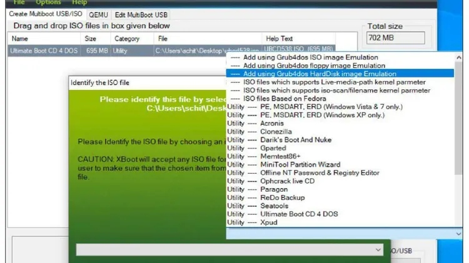Select Offline NT Password & Registry Editor
469x263 pixels.
(x=340, y=173)
